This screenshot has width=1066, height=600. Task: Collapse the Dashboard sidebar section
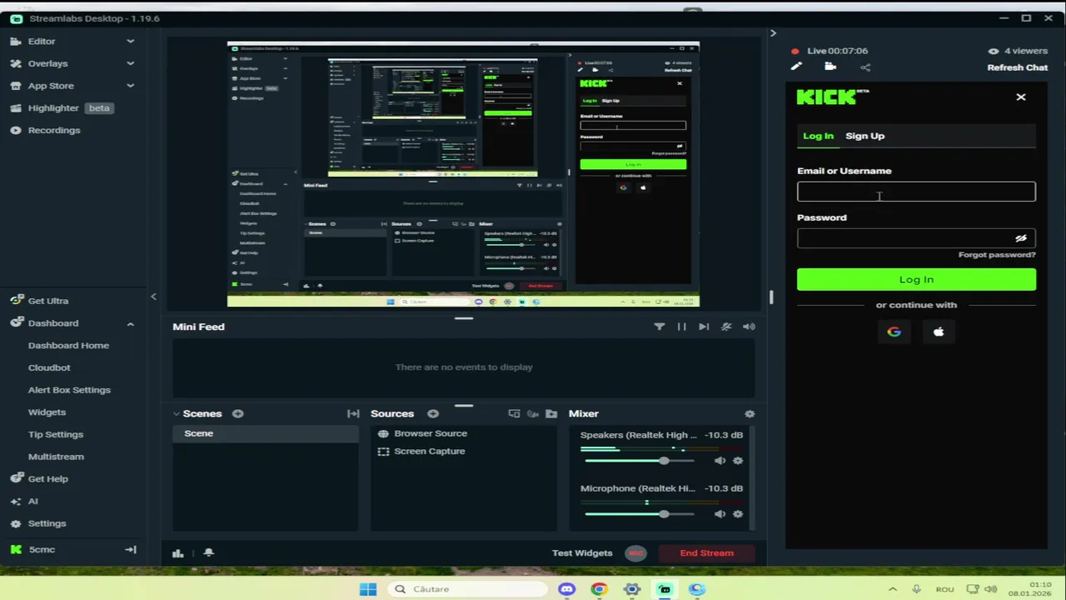click(x=131, y=323)
